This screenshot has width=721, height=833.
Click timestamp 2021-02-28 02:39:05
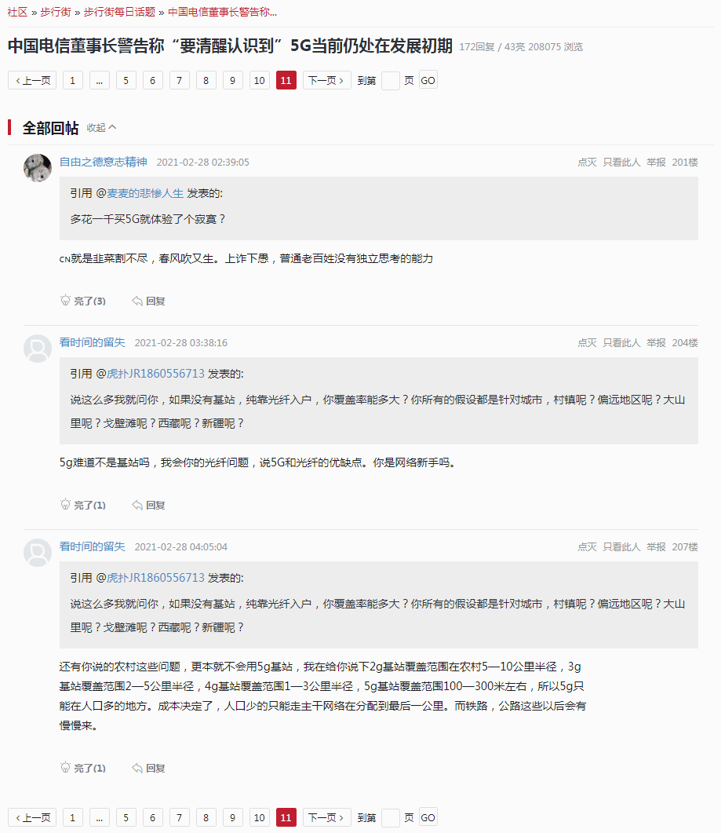[x=203, y=163]
